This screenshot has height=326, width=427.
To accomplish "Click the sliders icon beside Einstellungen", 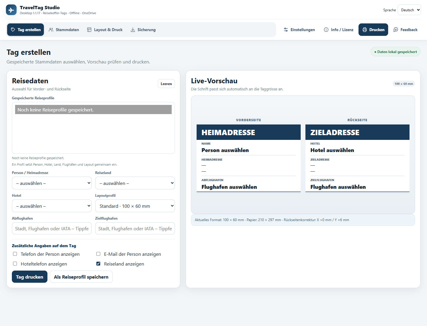I will 286,30.
